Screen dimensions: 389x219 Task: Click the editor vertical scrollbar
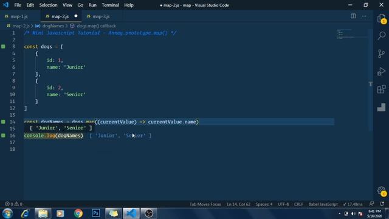(x=370, y=80)
